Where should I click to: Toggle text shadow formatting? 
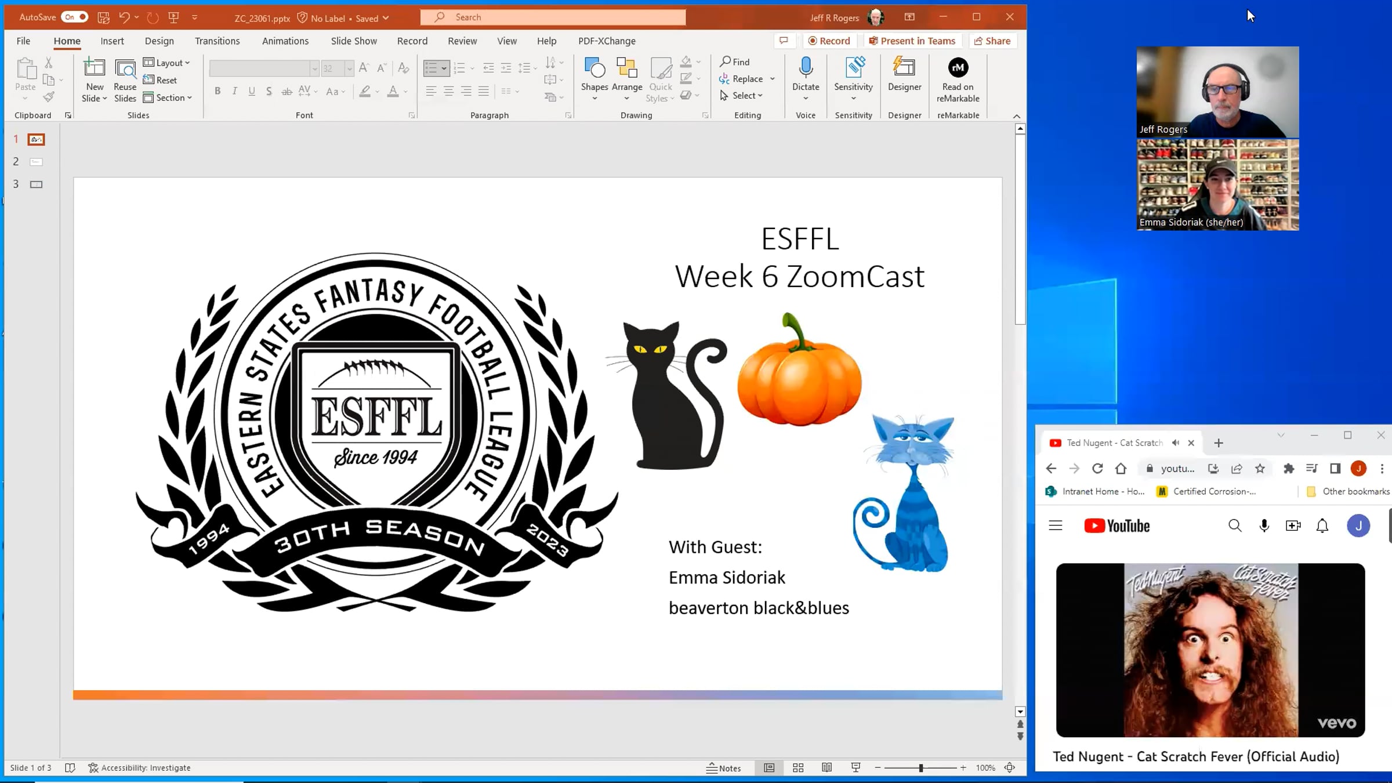(x=269, y=91)
